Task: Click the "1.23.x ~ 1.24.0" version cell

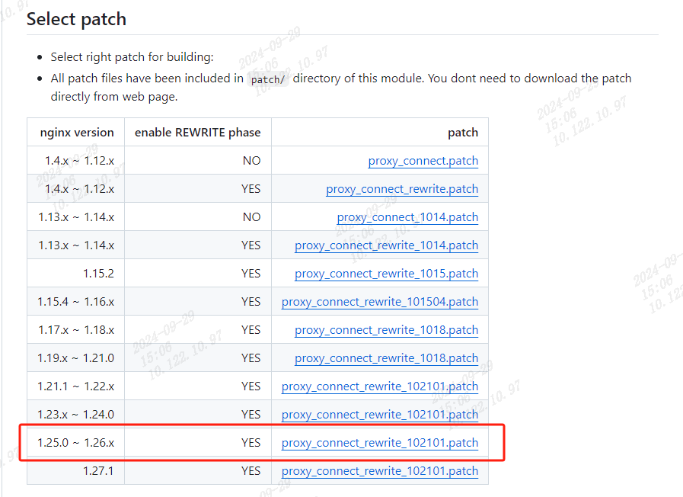Action: 76,415
